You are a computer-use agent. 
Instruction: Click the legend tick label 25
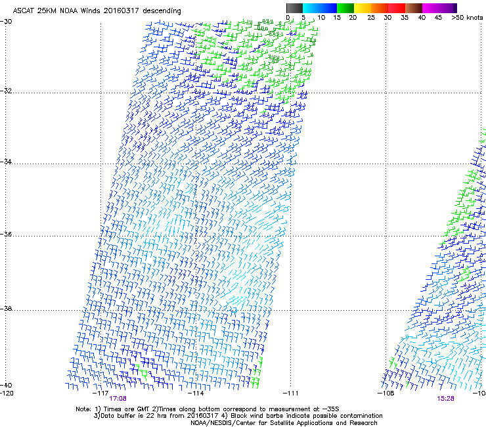point(371,18)
